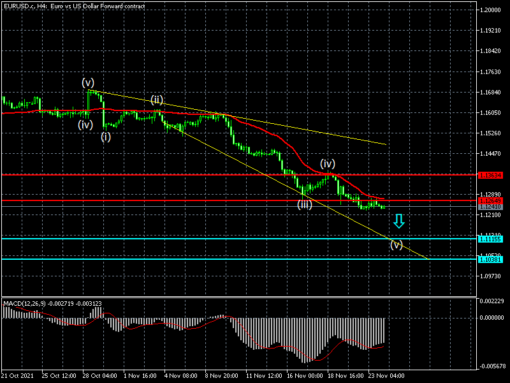Select the (ii) wave label
This screenshot has height=383, width=510.
point(157,100)
